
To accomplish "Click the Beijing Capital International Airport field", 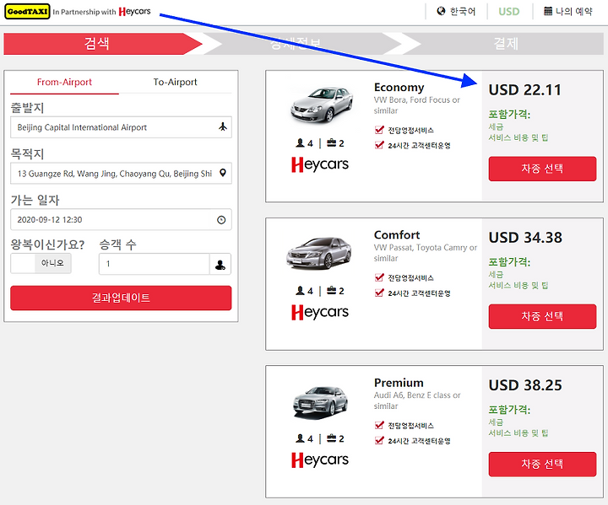I will (121, 127).
